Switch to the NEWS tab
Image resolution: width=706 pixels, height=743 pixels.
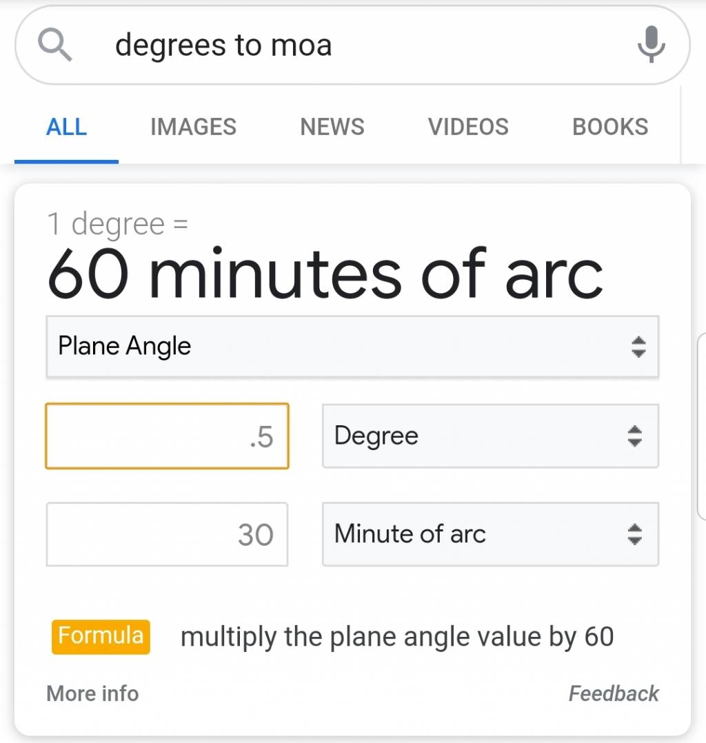pos(332,127)
